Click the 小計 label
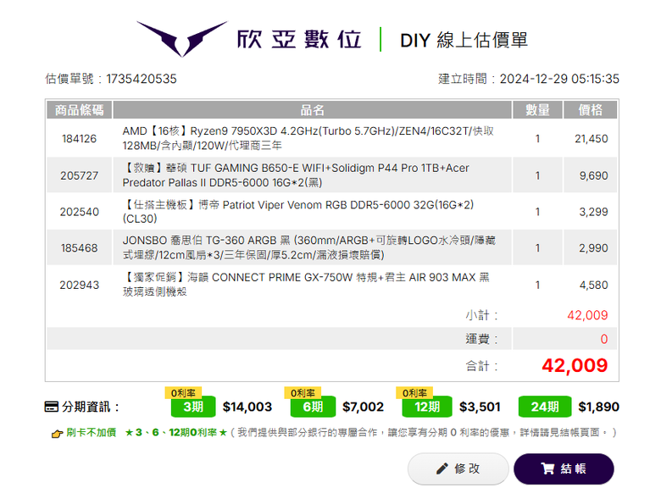The image size is (661, 499). coord(481,315)
